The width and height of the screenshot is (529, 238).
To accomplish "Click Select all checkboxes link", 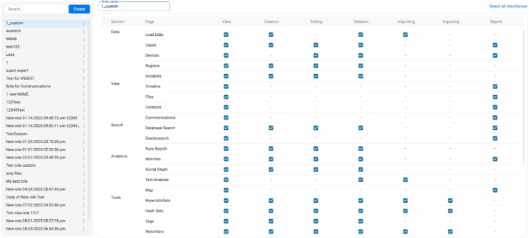I will point(509,7).
